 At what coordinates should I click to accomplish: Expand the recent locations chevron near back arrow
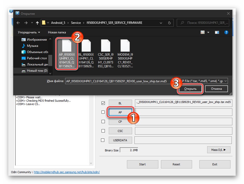[32, 23]
